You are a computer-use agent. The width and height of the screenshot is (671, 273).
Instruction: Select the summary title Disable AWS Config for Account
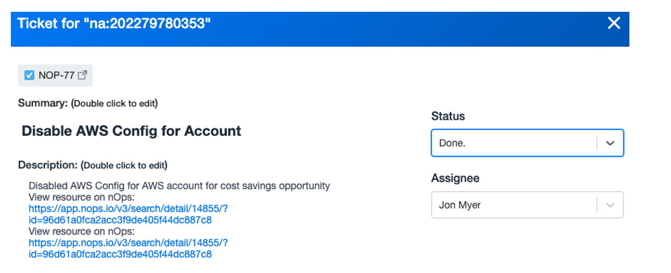pos(131,131)
